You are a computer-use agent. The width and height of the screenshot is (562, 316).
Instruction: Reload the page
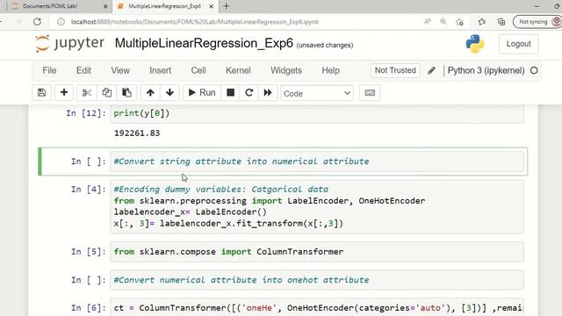pyautogui.click(x=37, y=22)
